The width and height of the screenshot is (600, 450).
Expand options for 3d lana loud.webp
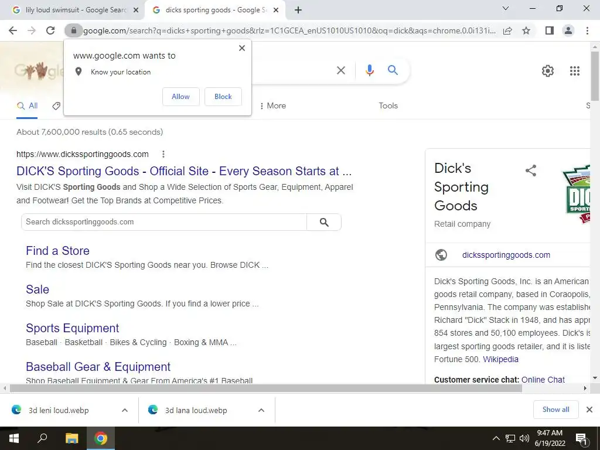261,410
